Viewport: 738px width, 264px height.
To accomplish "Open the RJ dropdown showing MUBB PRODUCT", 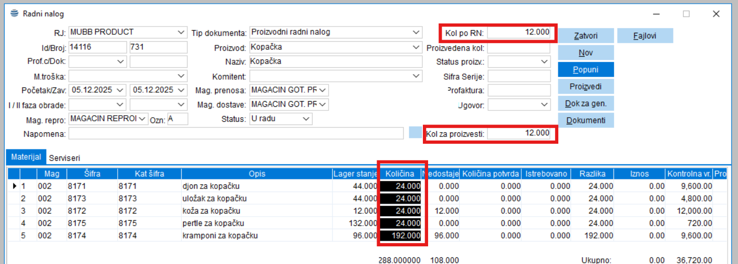I will coord(181,32).
